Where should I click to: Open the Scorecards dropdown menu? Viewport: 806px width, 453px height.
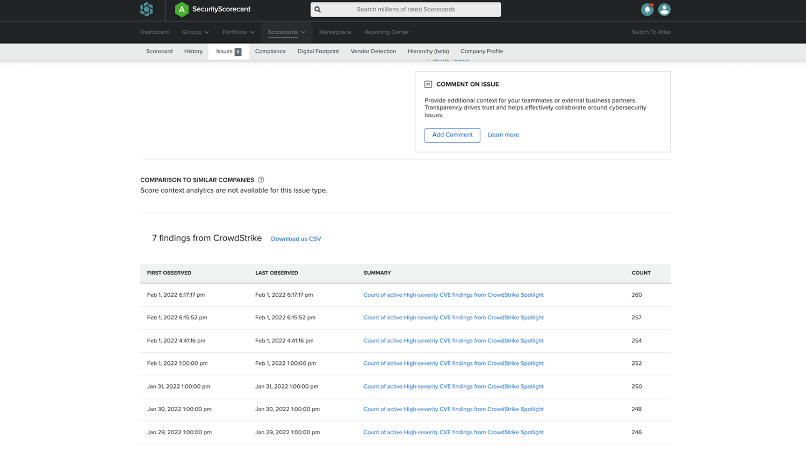coord(286,32)
